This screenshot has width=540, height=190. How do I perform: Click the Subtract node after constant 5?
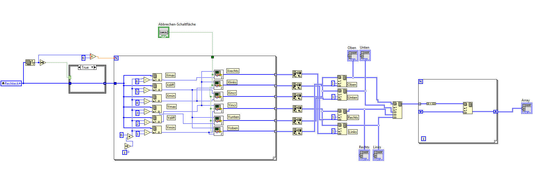coord(147,90)
